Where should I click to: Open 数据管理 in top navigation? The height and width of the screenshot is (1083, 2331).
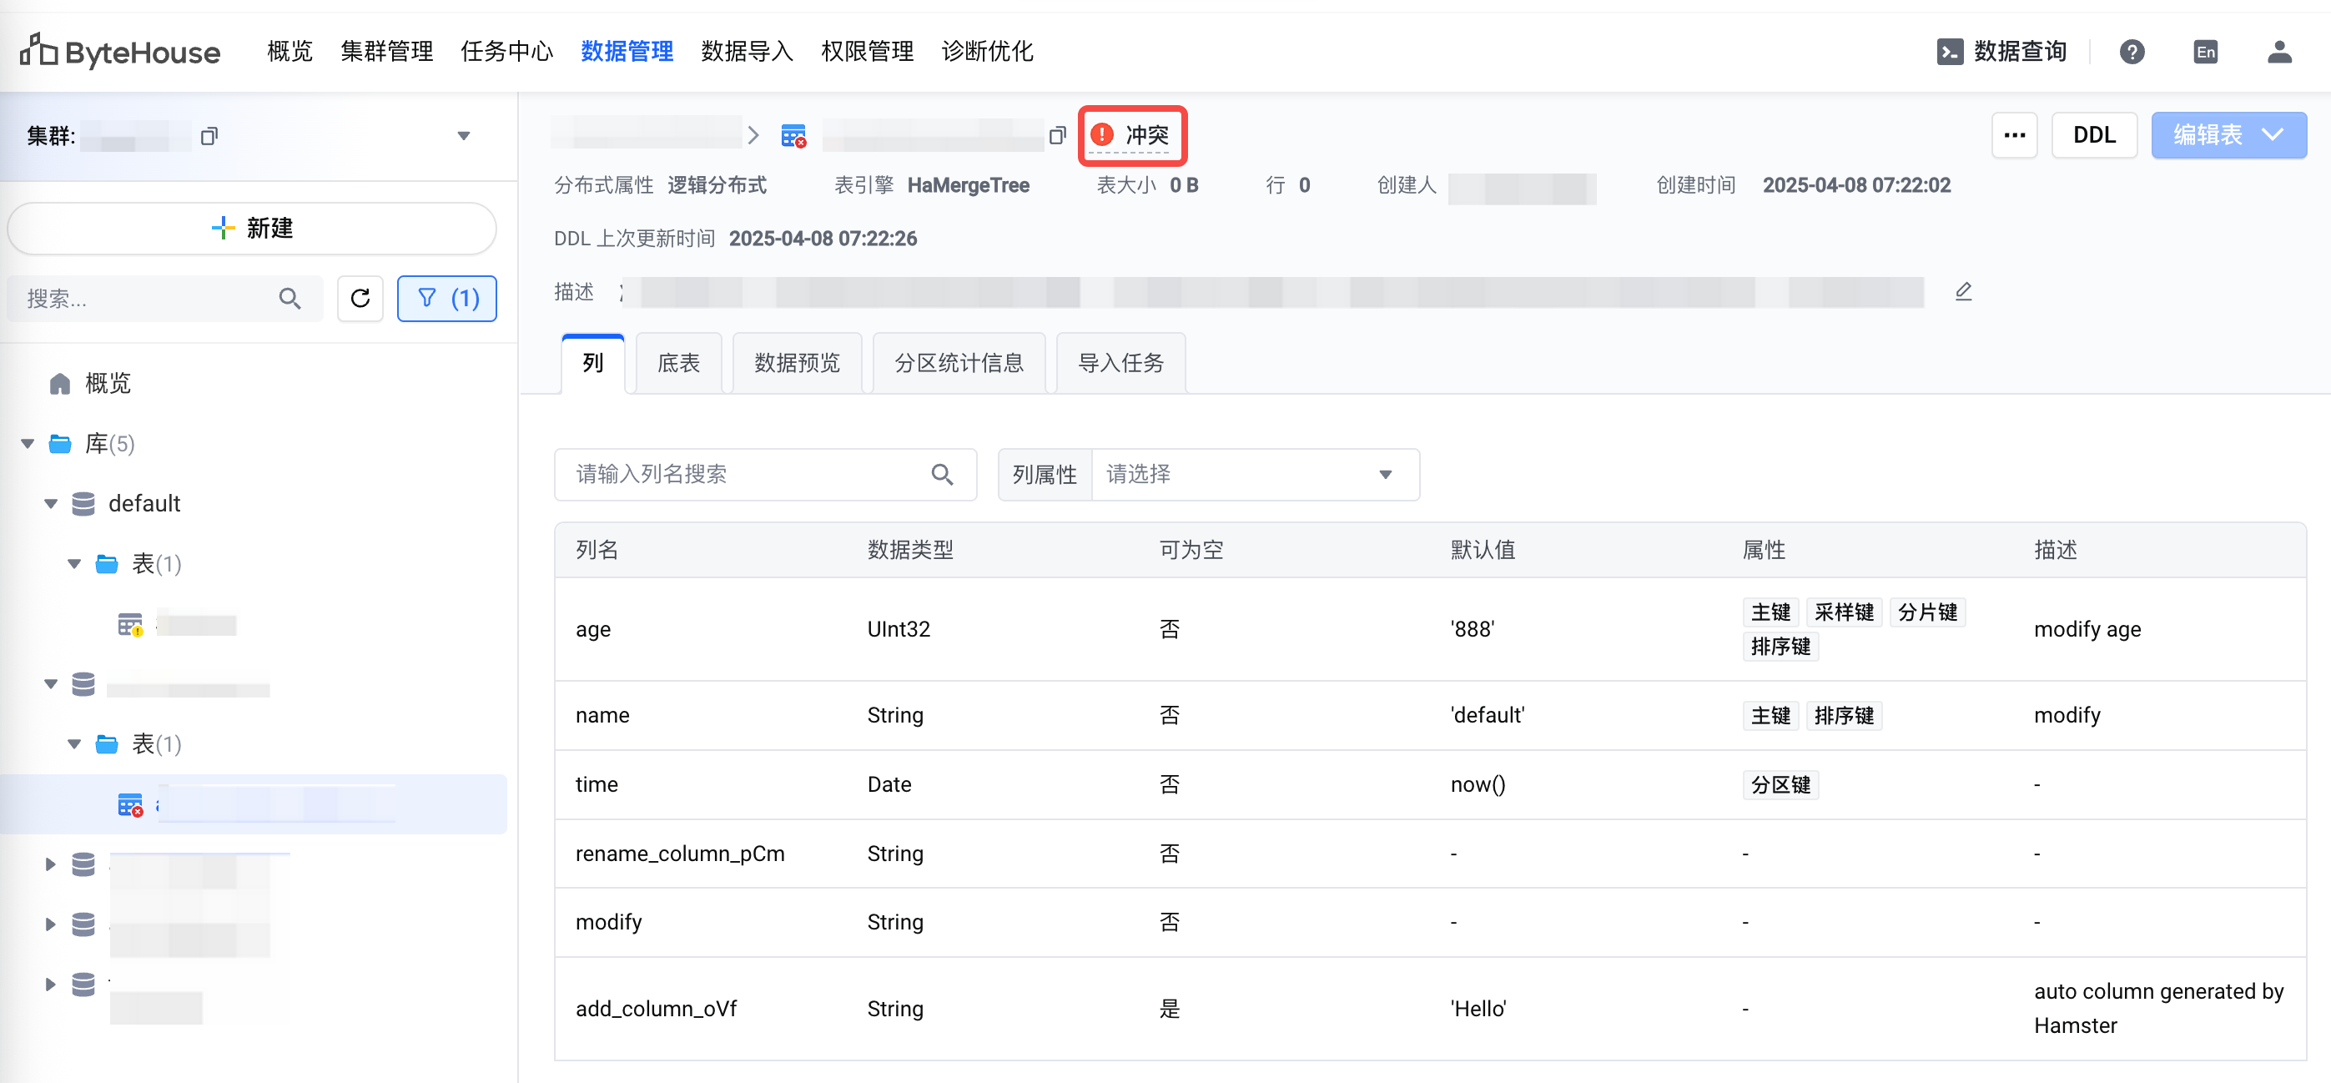(627, 52)
